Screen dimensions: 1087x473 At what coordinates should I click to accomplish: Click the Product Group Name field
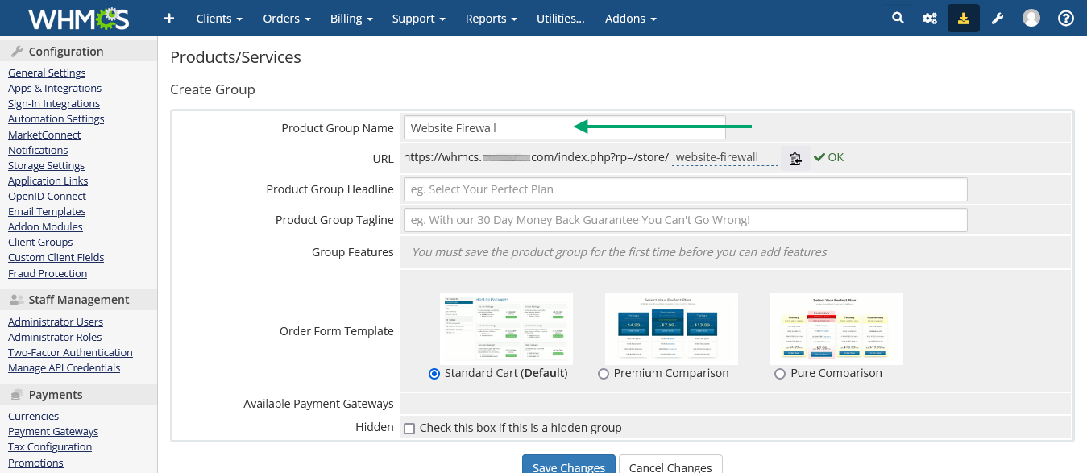(x=565, y=127)
